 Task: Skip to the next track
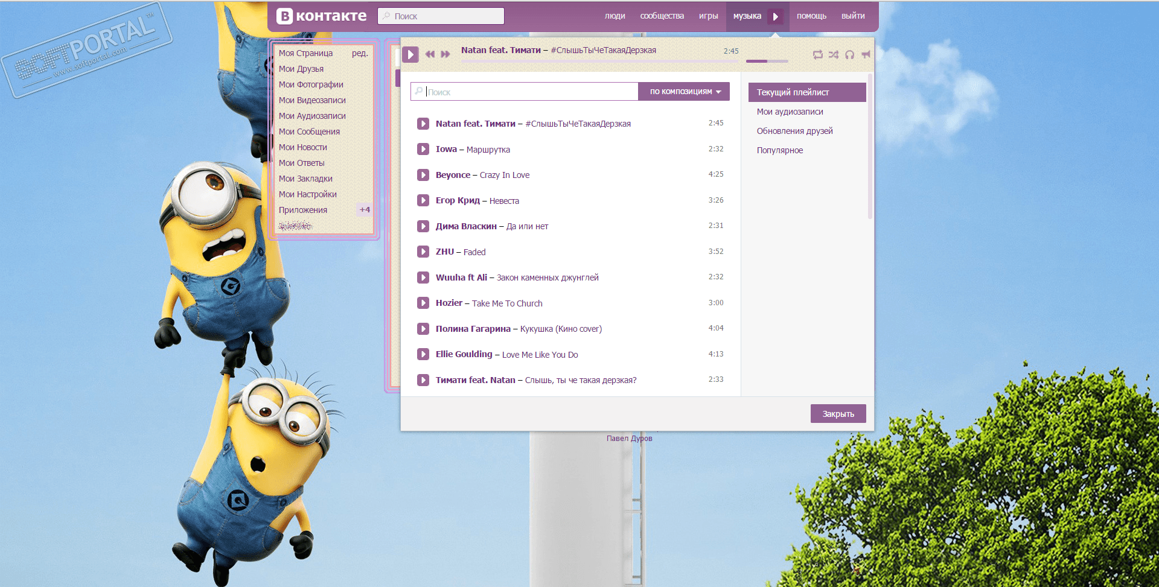coord(445,54)
